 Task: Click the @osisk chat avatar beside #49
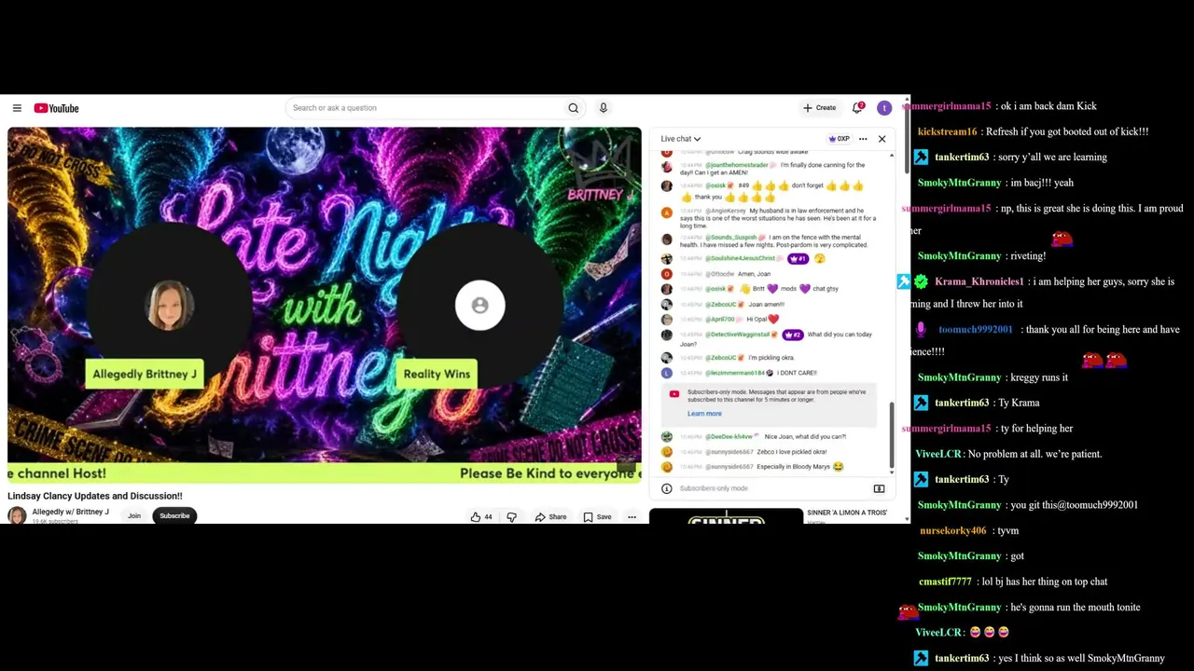pos(666,185)
